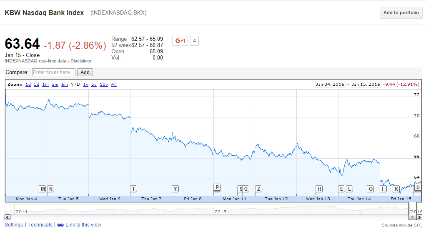Click the 2014 area in the overview timeline

point(21,212)
